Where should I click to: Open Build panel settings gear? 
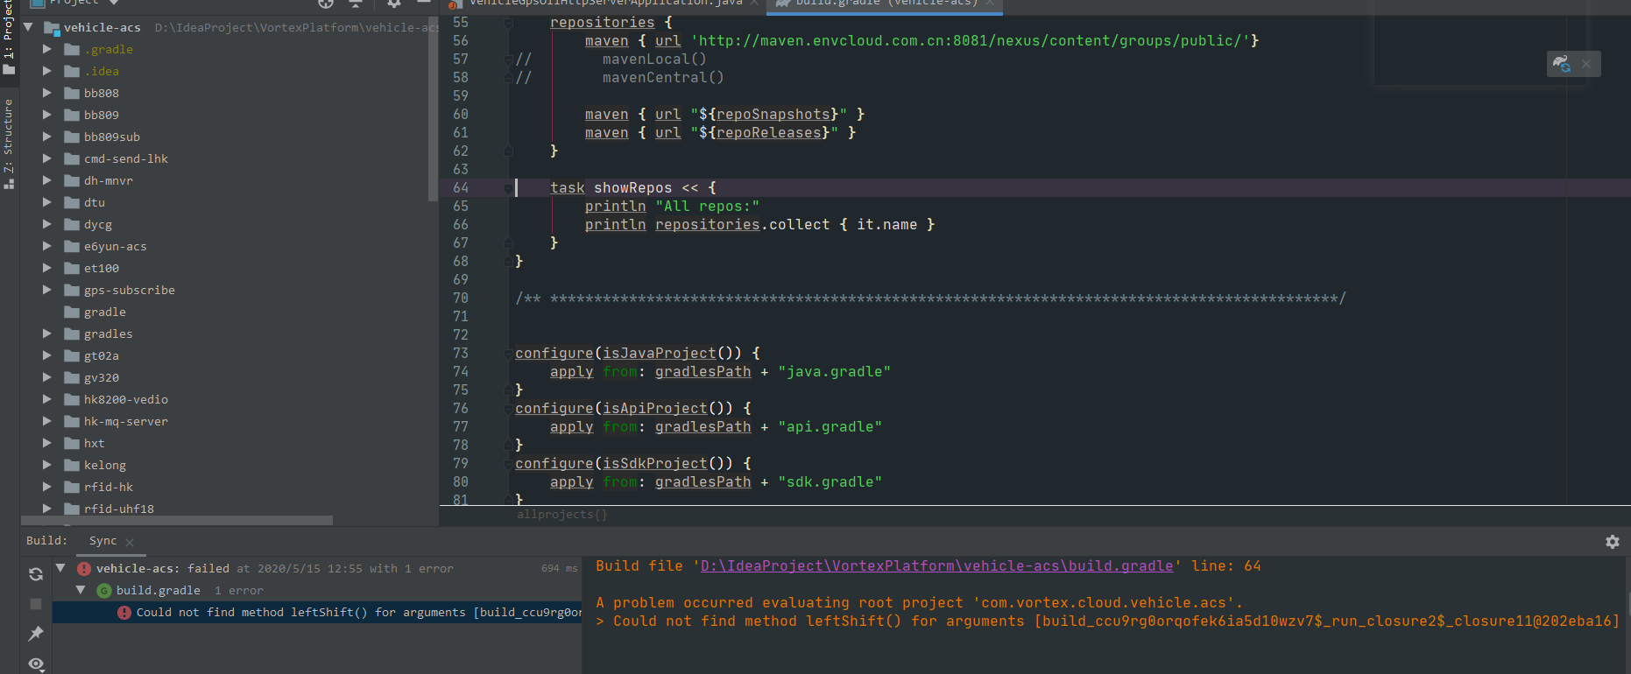tap(1612, 542)
